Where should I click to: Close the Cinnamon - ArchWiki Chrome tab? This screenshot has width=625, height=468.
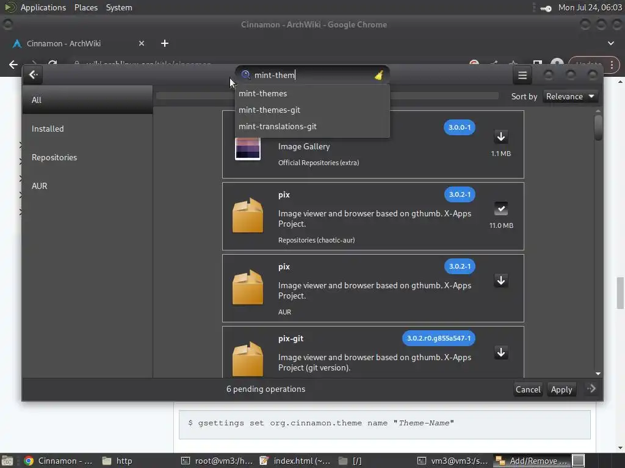coord(142,43)
